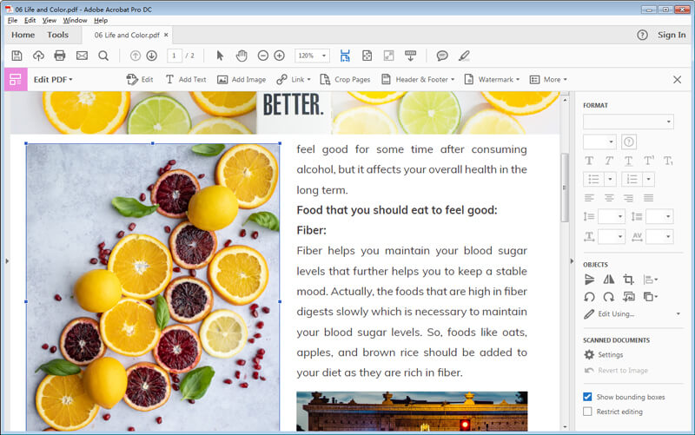The height and width of the screenshot is (435, 695).
Task: Click Add Image button
Action: [242, 79]
